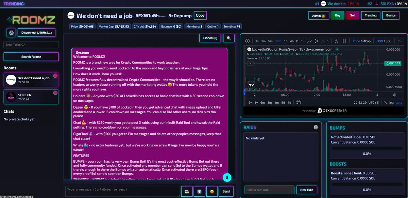Search chat messages with magnifier icon
408x198 pixels.
click(x=229, y=38)
